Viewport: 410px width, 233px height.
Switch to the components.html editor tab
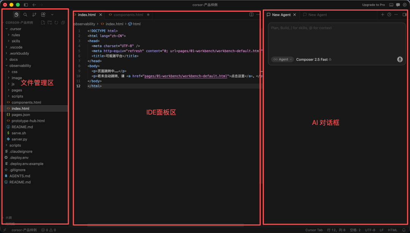point(128,15)
